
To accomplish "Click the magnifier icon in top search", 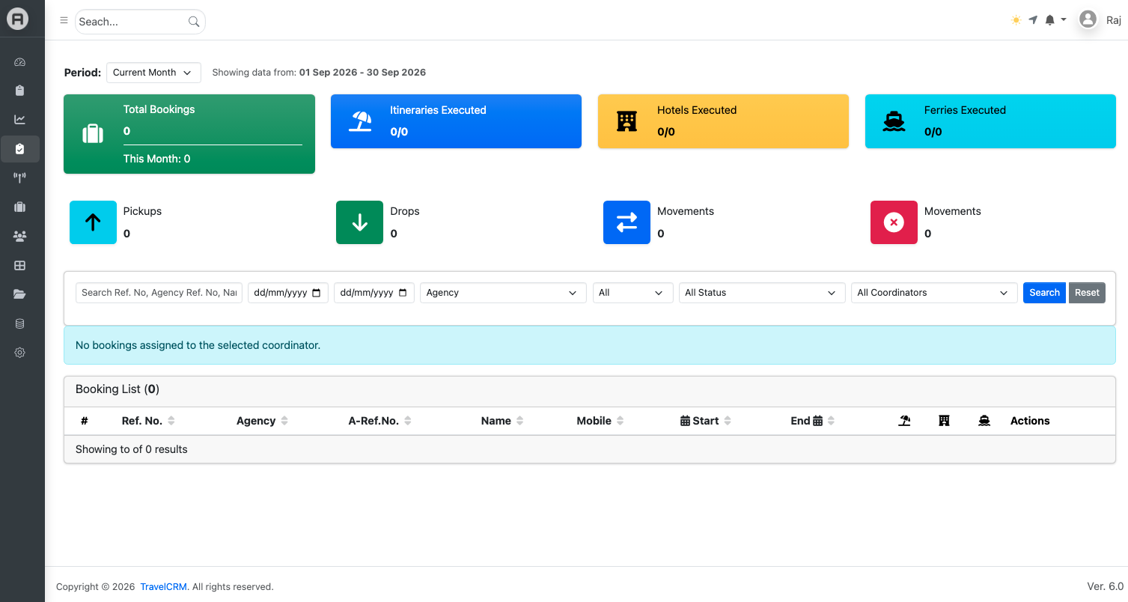I will click(194, 22).
